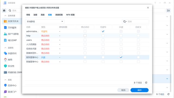This screenshot has height=98, width=174.
Task: Collapse the highlighted shared folder row chevron
Action: coord(167,79)
